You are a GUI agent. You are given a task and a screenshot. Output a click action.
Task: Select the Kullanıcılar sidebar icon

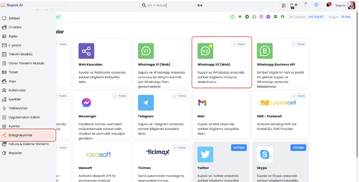[4, 90]
